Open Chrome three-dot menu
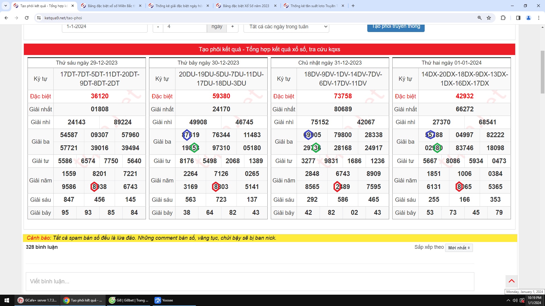Viewport: 545px width, 306px height. click(538, 18)
